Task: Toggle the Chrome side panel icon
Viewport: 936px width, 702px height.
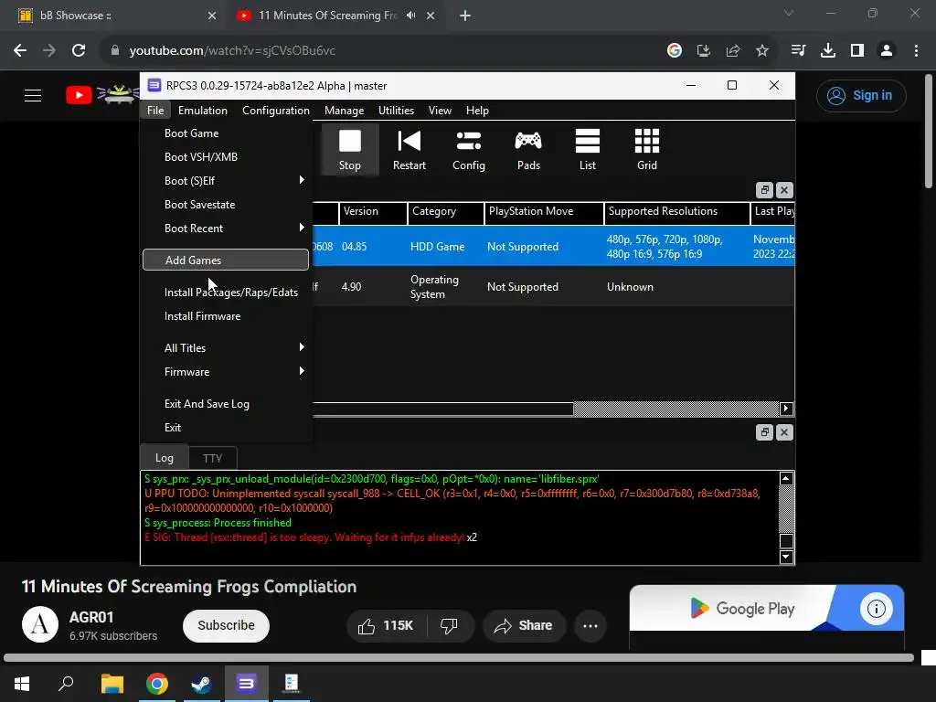Action: pos(857,51)
